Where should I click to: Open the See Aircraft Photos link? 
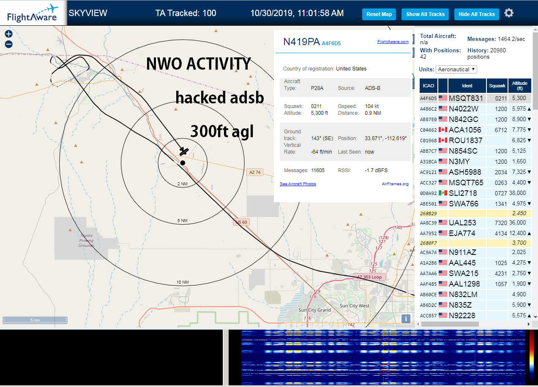298,184
